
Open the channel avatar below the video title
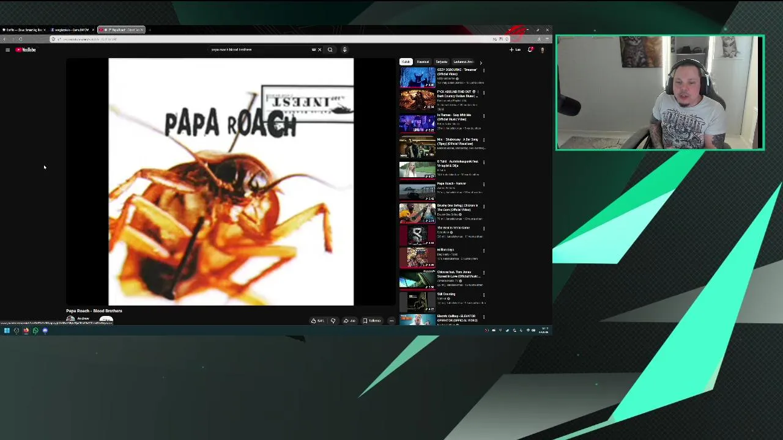(70, 320)
